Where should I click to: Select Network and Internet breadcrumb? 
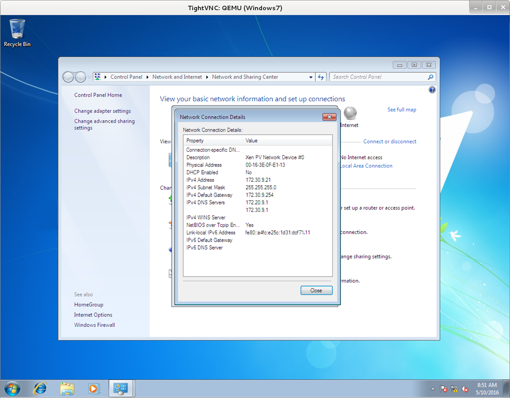177,77
